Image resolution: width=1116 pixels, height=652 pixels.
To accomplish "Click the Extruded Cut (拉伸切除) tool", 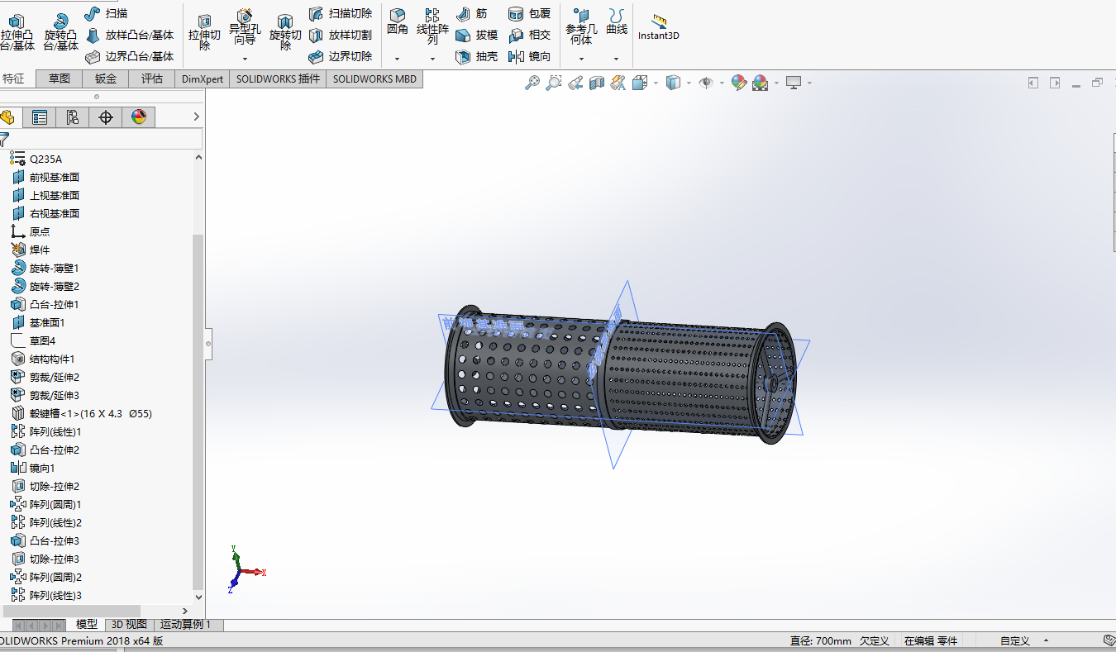I will 204,31.
